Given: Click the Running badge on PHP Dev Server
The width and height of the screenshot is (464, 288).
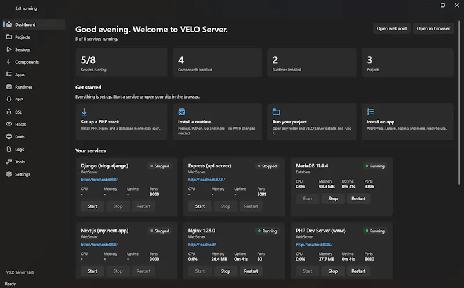Looking at the screenshot, I should pyautogui.click(x=375, y=231).
